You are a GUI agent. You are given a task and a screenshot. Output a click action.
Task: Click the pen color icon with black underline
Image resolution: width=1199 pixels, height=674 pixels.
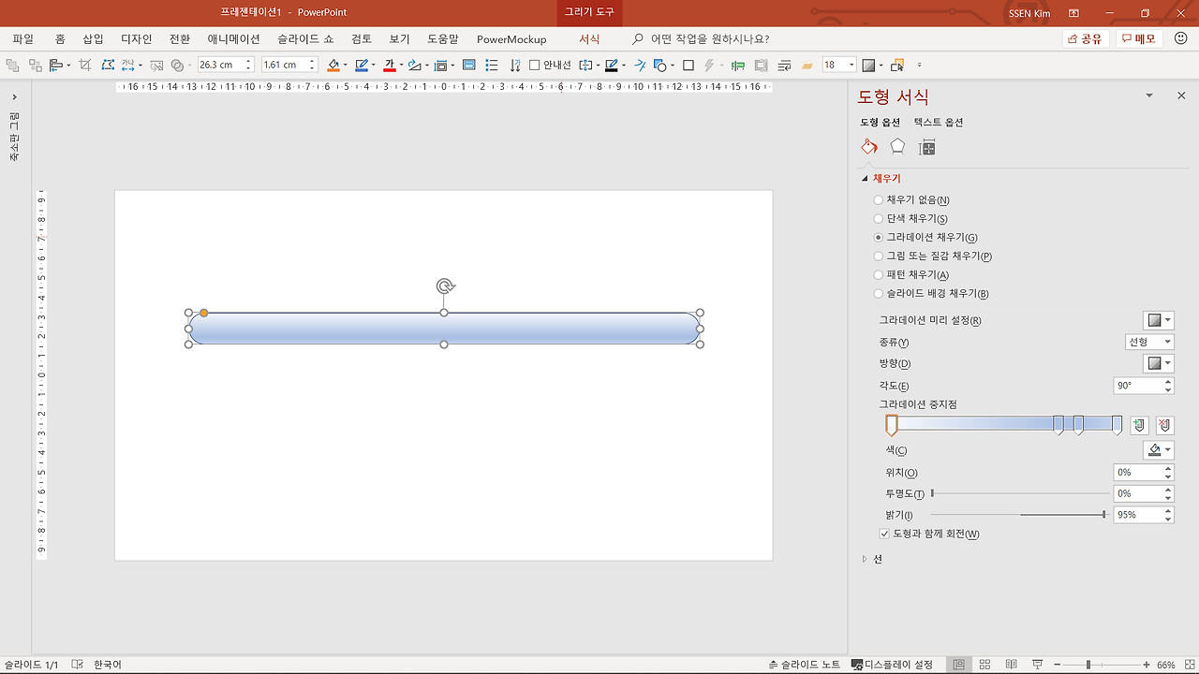point(612,66)
